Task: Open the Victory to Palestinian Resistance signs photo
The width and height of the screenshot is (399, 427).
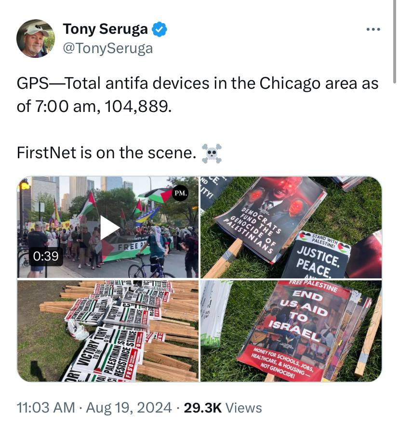Action: 108,331
